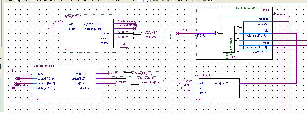Select the rdaddress[13..0] port
The image size is (307, 114).
(255, 35)
